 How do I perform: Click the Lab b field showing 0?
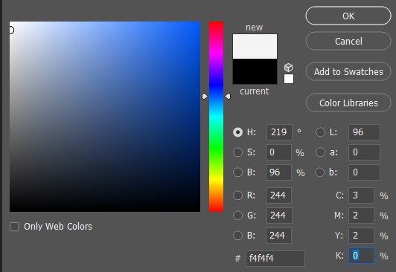[x=364, y=172]
